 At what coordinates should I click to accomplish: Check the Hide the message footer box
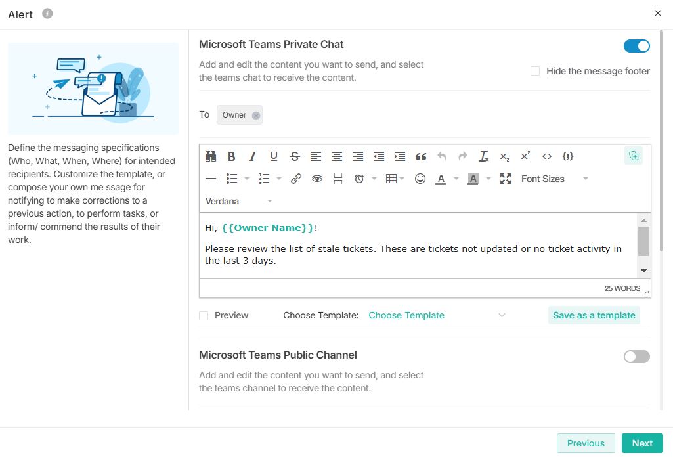(x=535, y=71)
